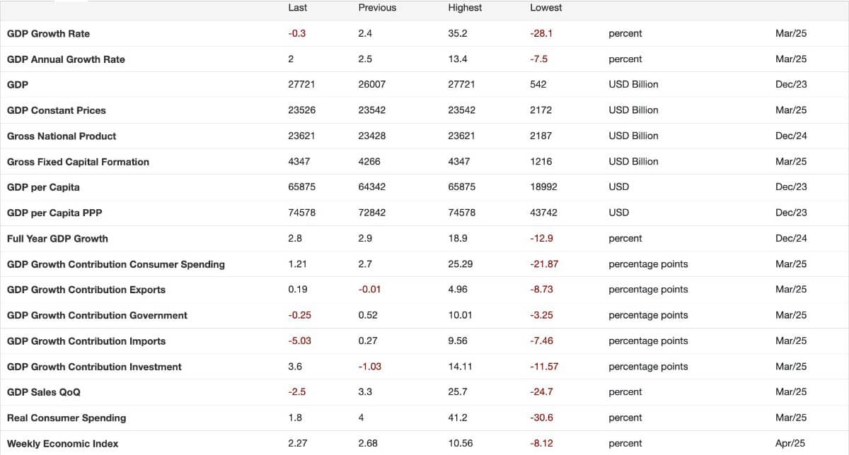Open Full Year GDP Growth page
The width and height of the screenshot is (849, 455).
(x=57, y=239)
